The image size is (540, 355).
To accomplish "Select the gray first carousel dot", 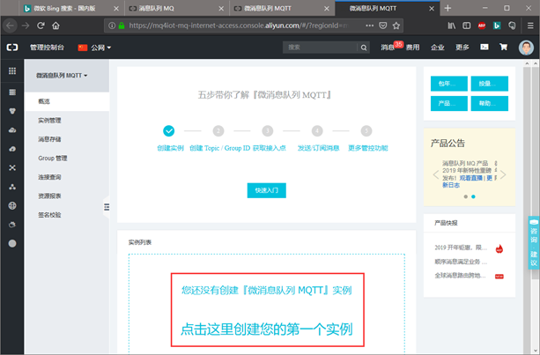I will pos(466,196).
